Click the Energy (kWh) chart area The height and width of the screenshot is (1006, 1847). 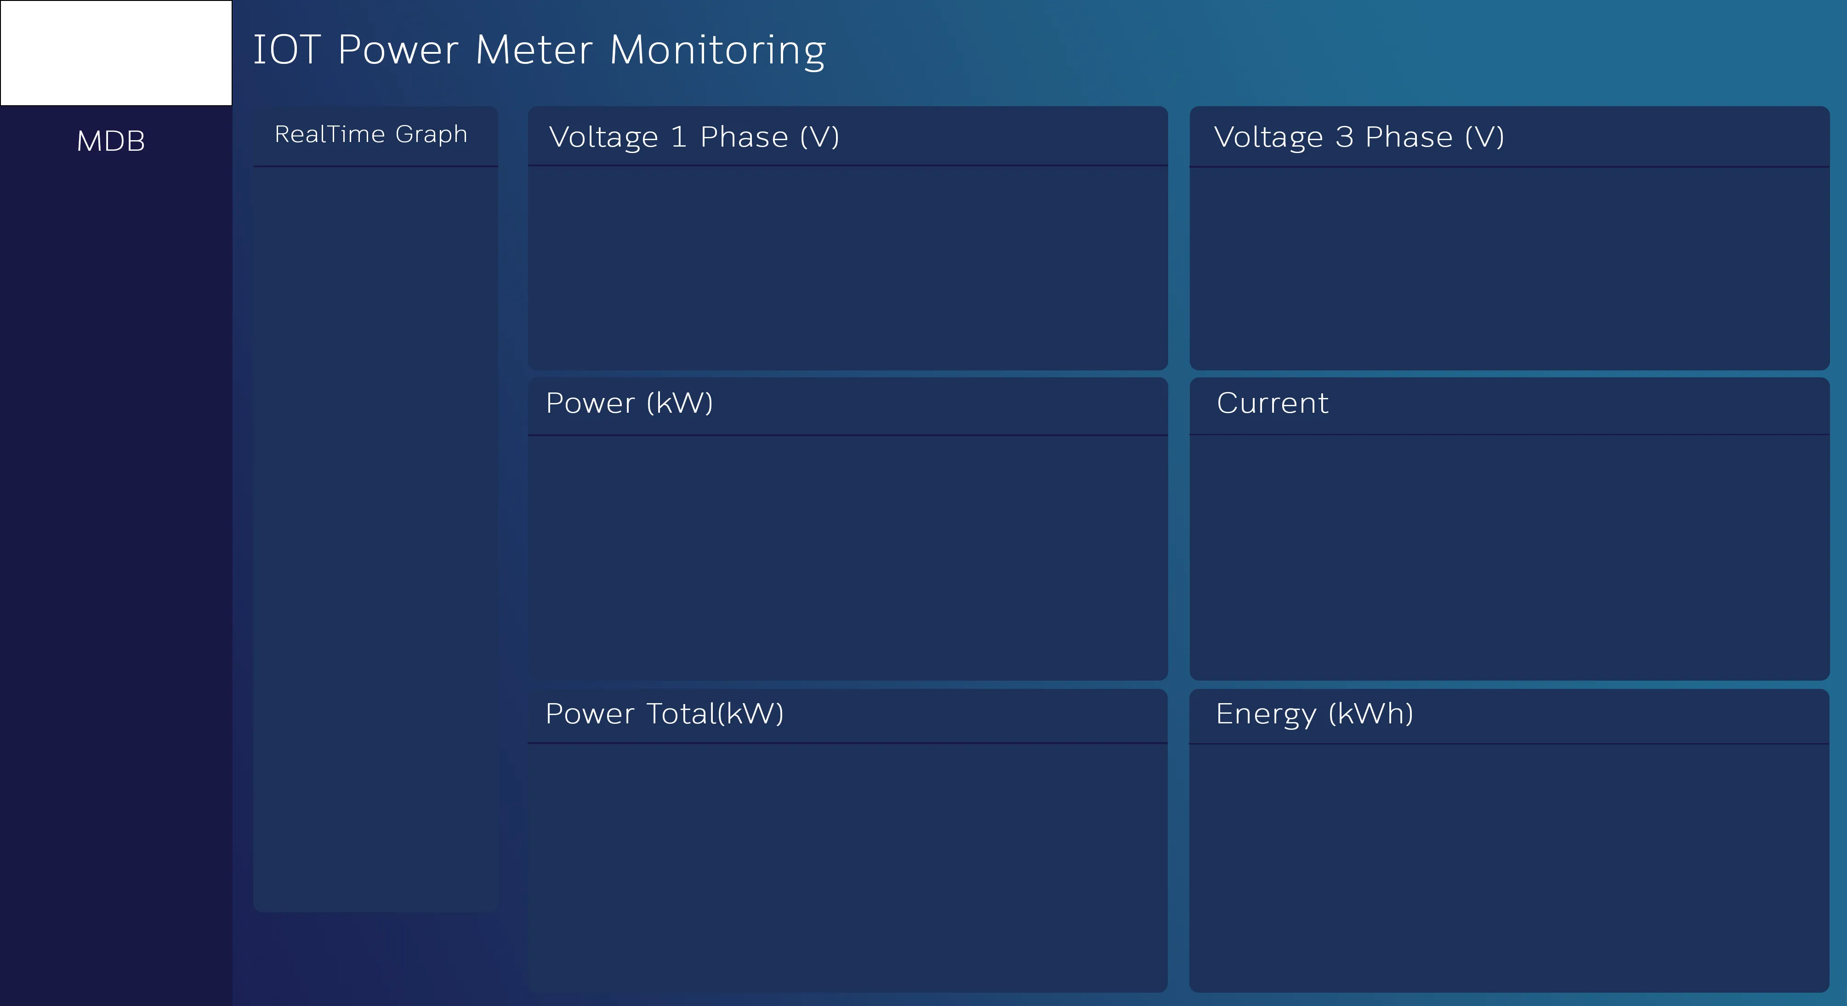pos(1509,868)
